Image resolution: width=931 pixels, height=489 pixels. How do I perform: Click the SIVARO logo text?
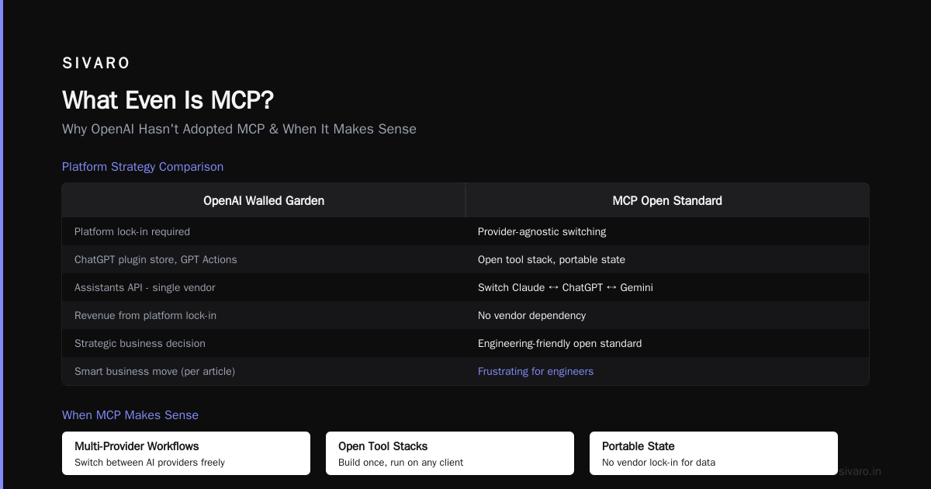click(x=96, y=63)
